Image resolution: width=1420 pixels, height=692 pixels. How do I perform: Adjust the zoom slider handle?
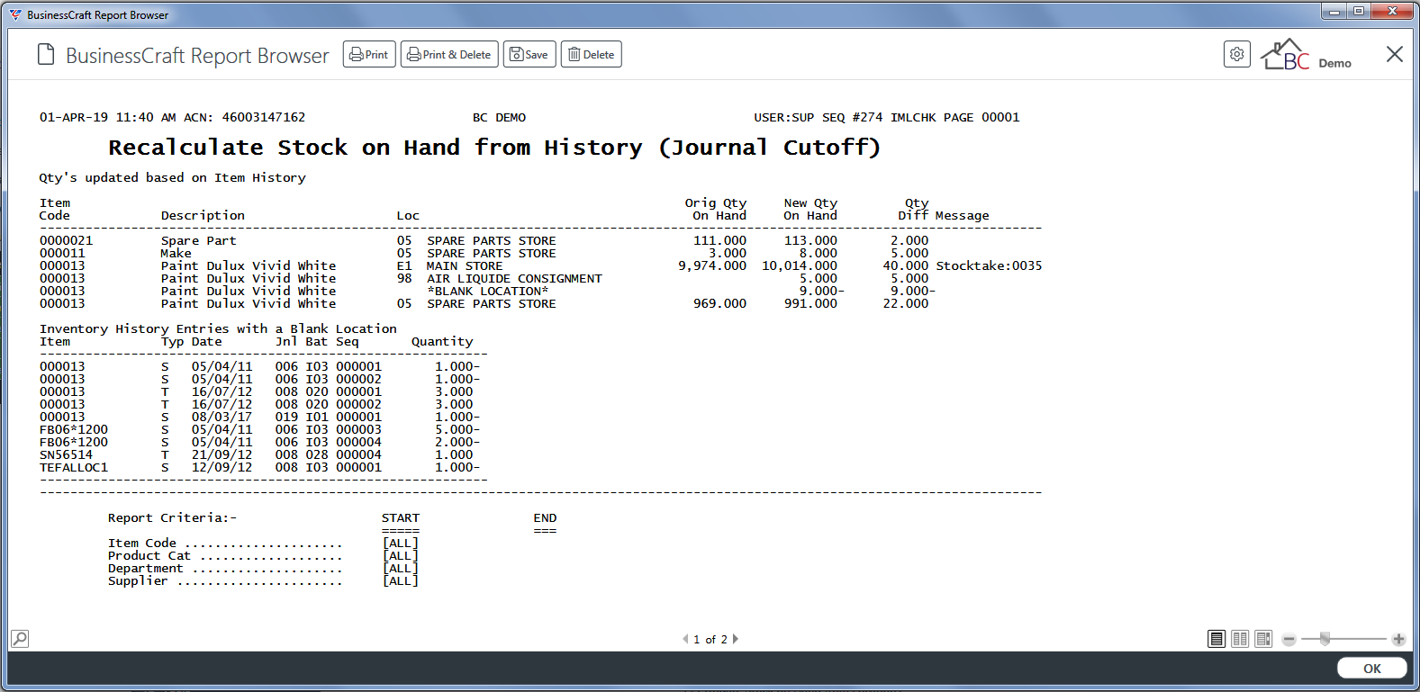point(1325,639)
